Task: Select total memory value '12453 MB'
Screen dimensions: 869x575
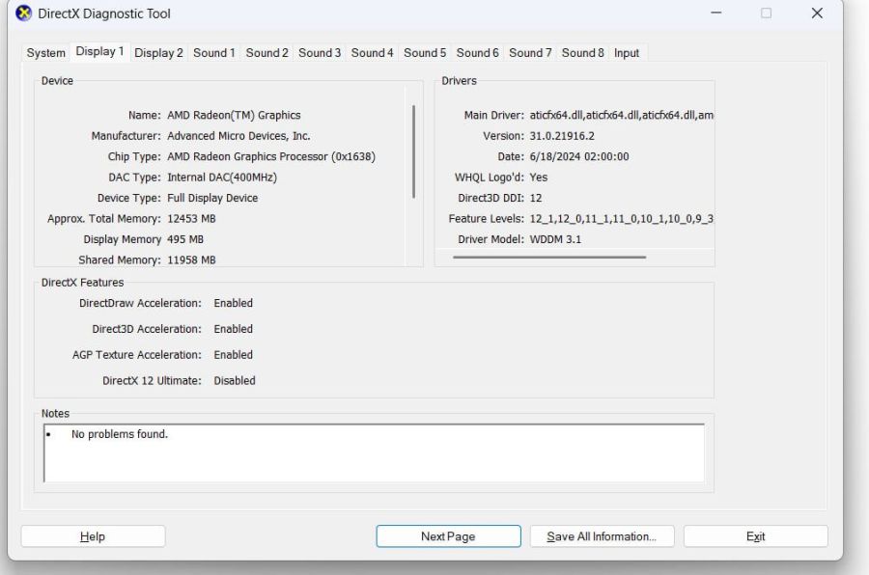Action: [192, 219]
